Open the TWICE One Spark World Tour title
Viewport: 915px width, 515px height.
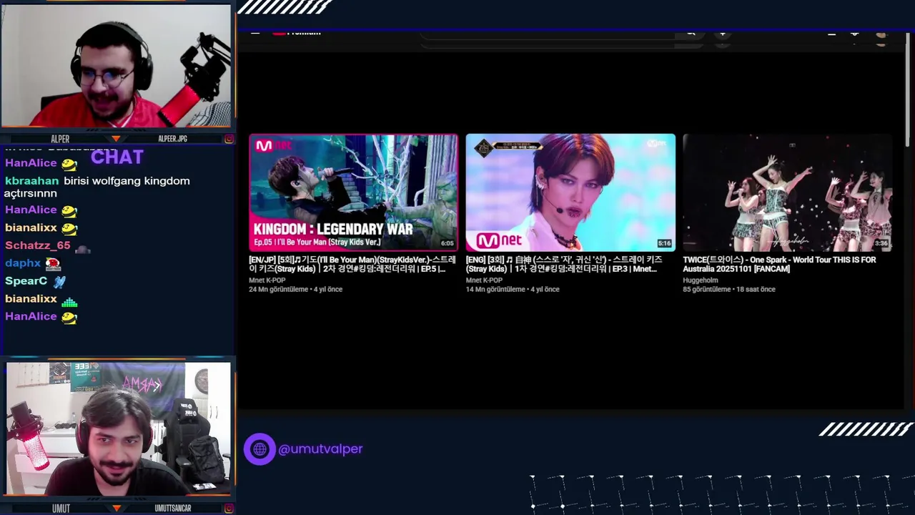tap(779, 265)
